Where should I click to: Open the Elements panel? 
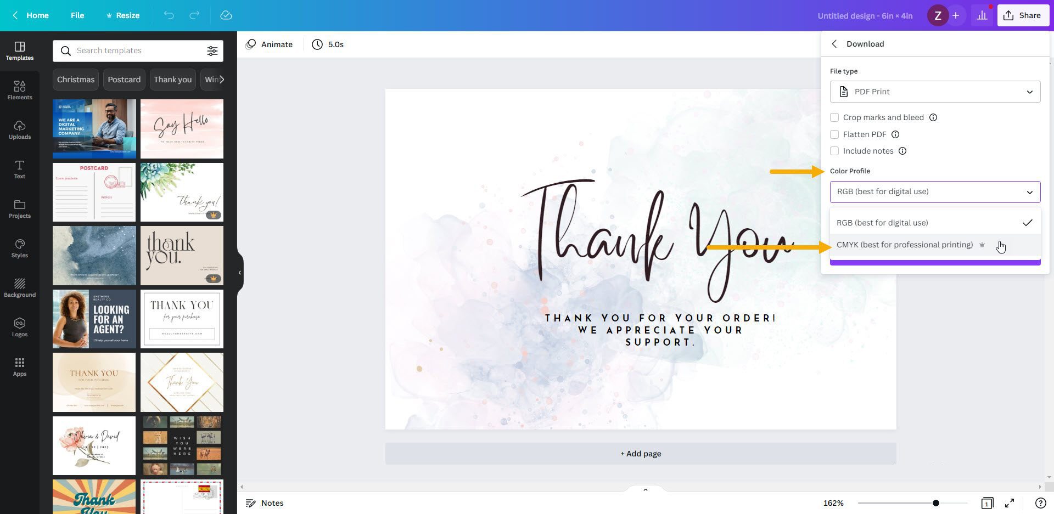tap(20, 89)
